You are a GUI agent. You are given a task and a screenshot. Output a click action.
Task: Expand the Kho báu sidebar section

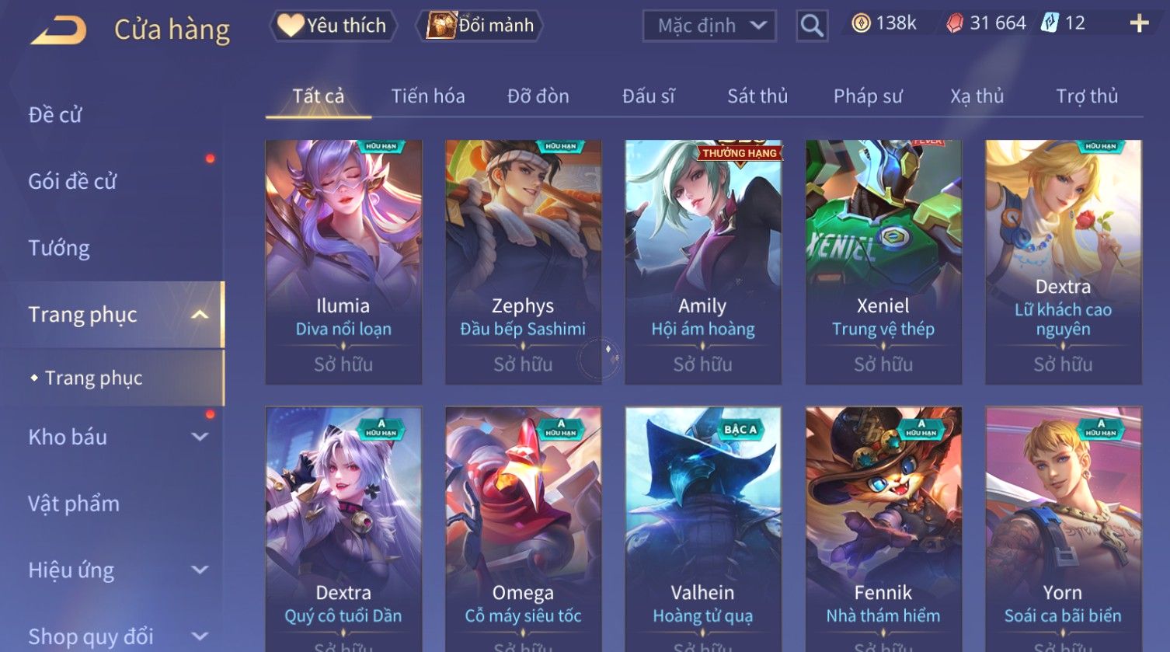pyautogui.click(x=200, y=437)
